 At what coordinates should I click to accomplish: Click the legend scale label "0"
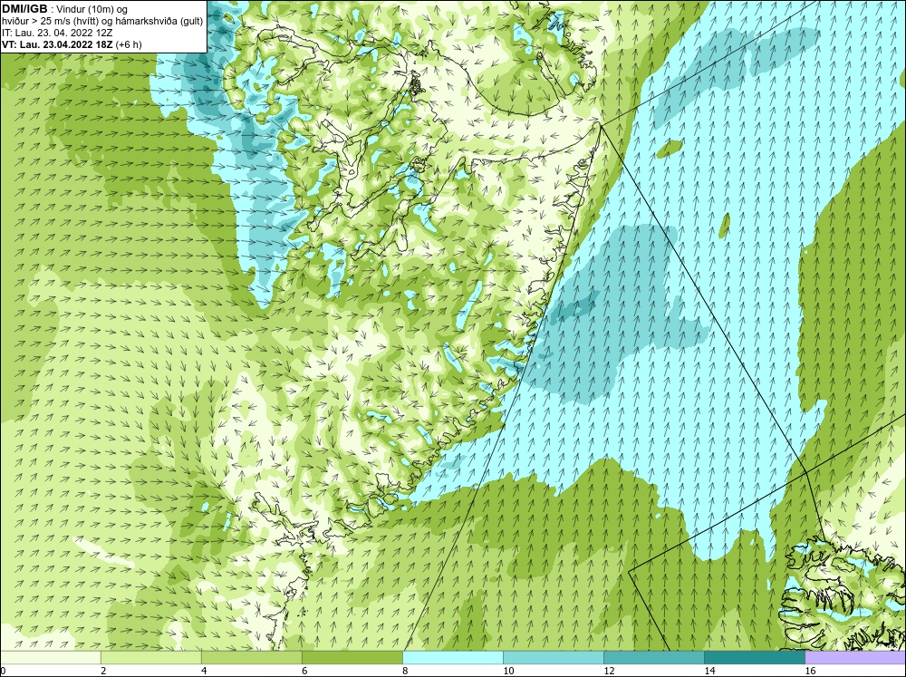[3, 671]
